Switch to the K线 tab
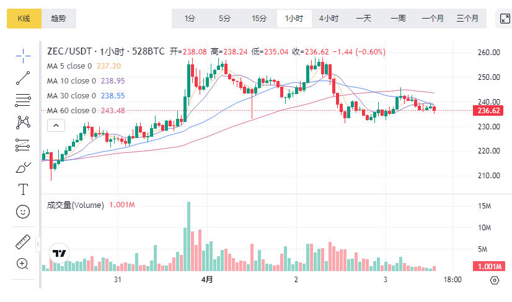 point(24,19)
